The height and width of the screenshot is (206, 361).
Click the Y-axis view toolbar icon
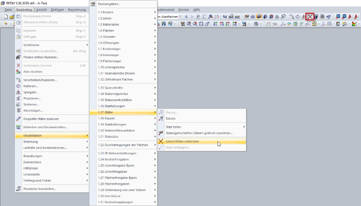[x=222, y=24]
